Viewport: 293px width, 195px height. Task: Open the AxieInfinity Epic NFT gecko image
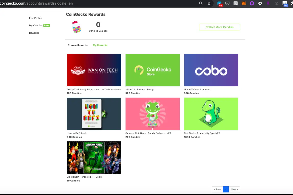pos(211,114)
